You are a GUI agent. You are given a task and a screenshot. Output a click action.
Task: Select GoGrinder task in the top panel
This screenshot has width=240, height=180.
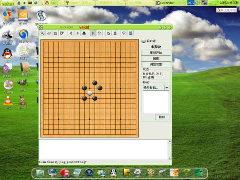pos(170,3)
